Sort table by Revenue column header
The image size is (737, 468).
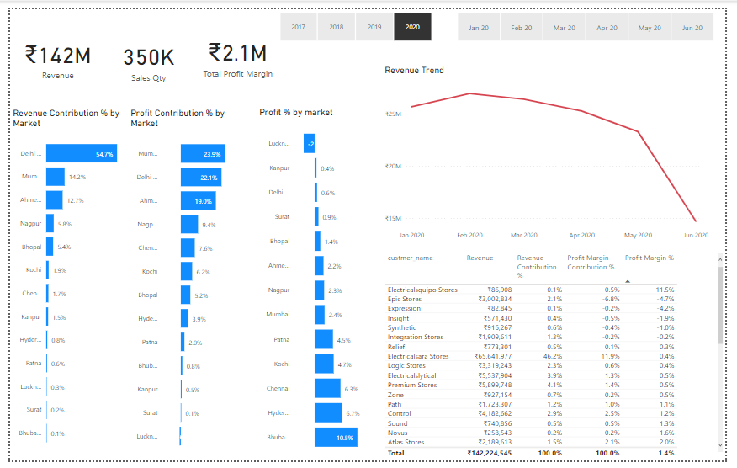(x=480, y=258)
